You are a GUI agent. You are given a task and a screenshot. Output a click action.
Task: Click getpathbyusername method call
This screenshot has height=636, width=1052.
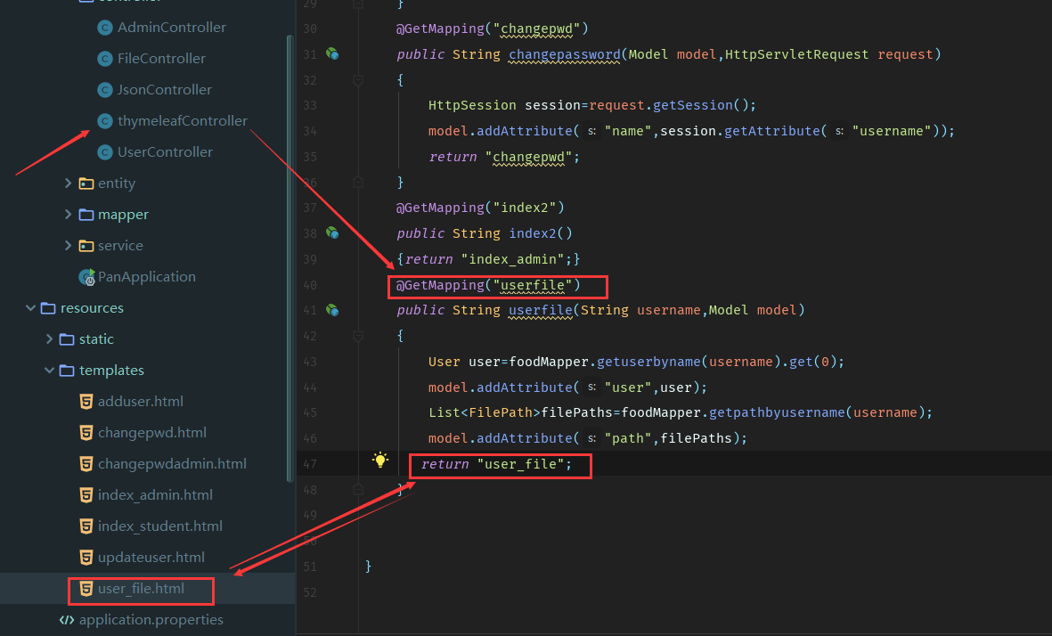click(777, 412)
